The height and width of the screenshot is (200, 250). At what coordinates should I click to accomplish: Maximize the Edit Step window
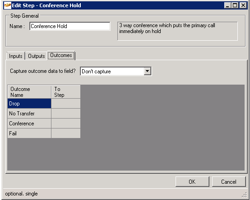click(235, 5)
